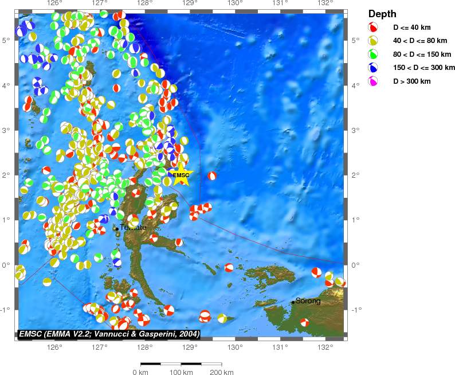Click the red beachball for D <= 40 km
455x375 pixels.
tap(373, 27)
